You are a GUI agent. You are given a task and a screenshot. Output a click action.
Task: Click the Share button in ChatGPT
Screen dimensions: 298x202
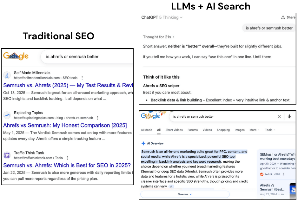click(288, 17)
